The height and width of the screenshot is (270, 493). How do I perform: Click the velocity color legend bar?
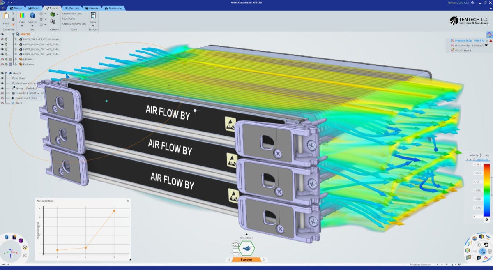(486, 190)
